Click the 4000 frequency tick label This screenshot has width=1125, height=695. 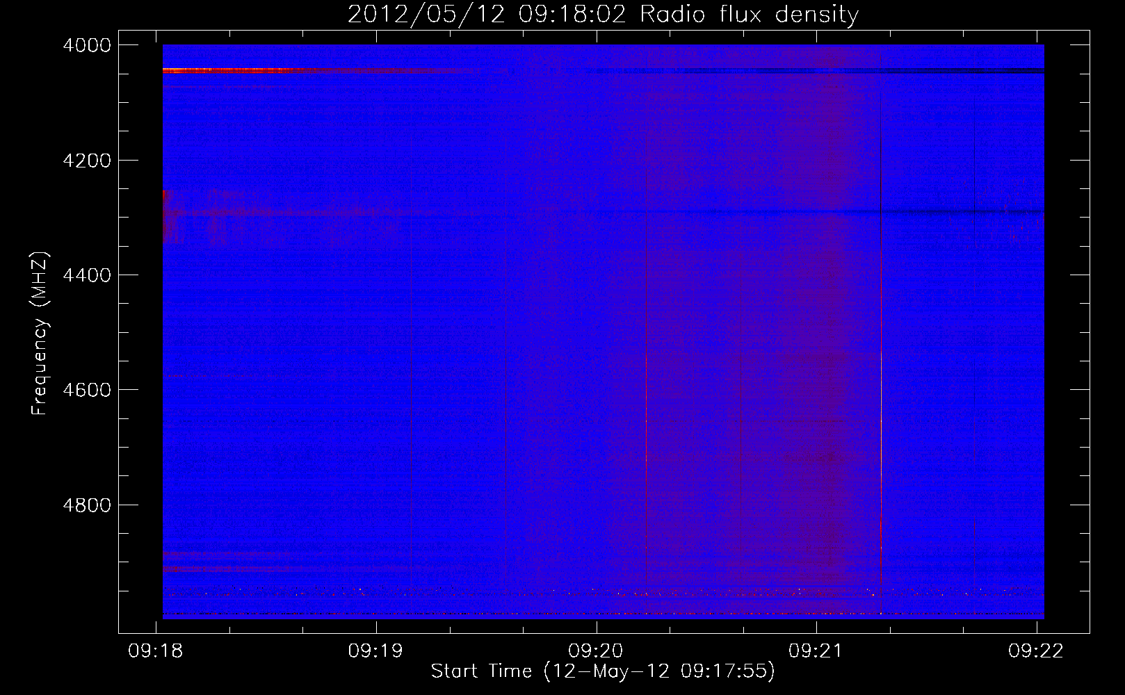point(87,45)
